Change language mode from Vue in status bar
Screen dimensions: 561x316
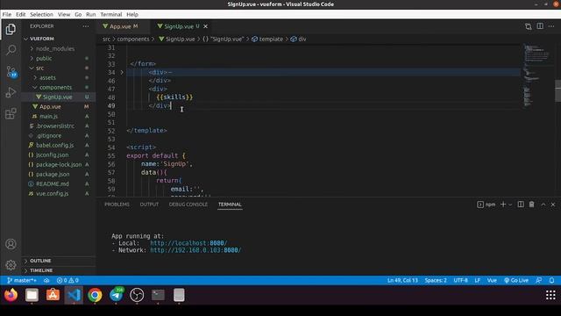[x=492, y=280]
